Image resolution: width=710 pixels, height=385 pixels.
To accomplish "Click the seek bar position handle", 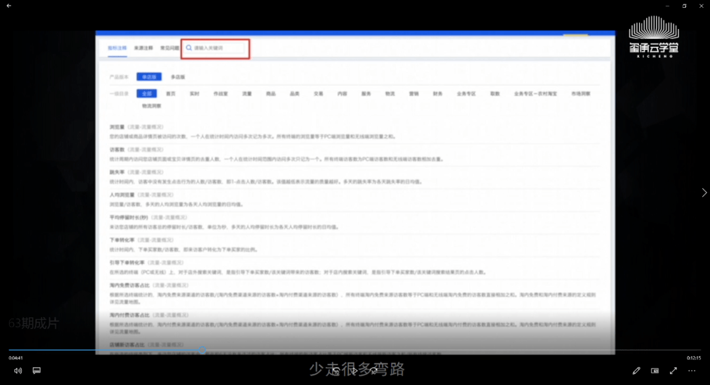I will 202,349.
